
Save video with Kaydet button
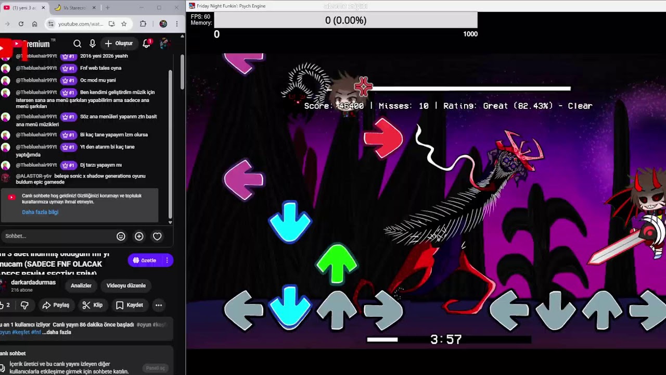point(130,305)
